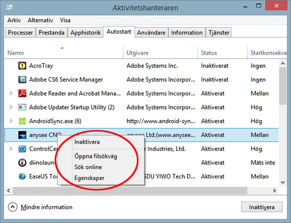Open the Alternativ menu

click(40, 20)
